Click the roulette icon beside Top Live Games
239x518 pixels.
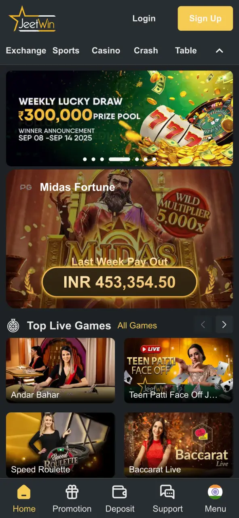pos(13,325)
